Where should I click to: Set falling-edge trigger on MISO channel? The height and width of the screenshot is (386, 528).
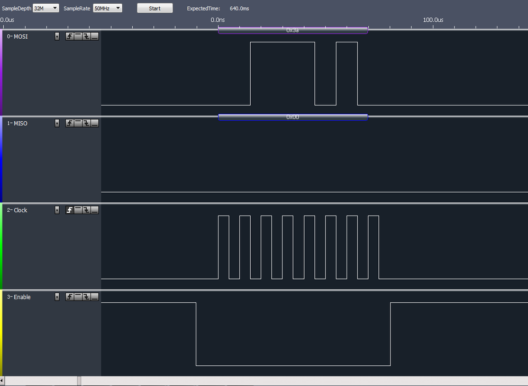tap(86, 123)
